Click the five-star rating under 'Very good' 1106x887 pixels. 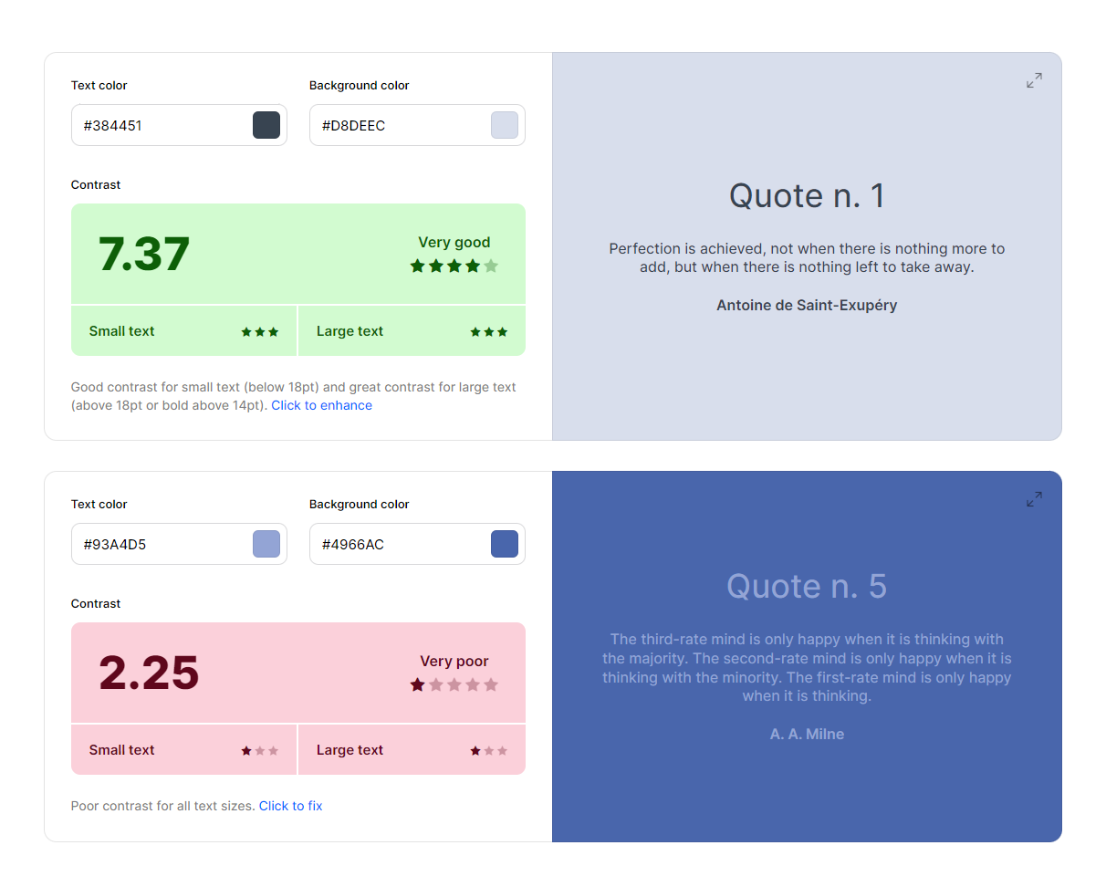pos(454,266)
